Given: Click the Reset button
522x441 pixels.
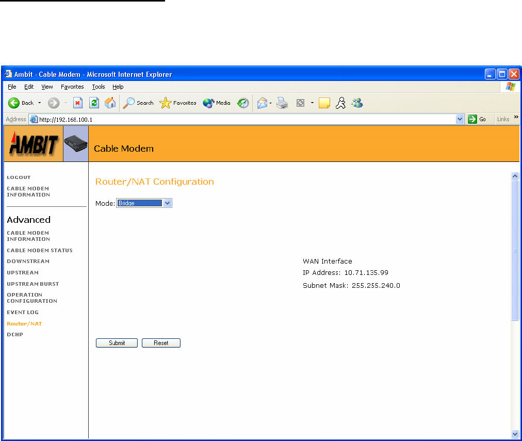Looking at the screenshot, I should [x=161, y=343].
